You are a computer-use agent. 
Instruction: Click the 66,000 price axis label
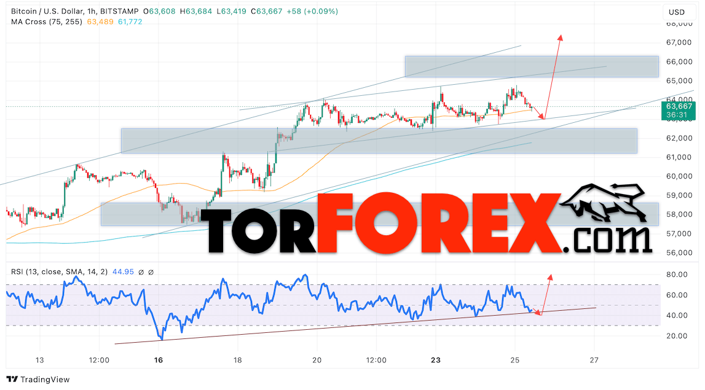(x=679, y=61)
